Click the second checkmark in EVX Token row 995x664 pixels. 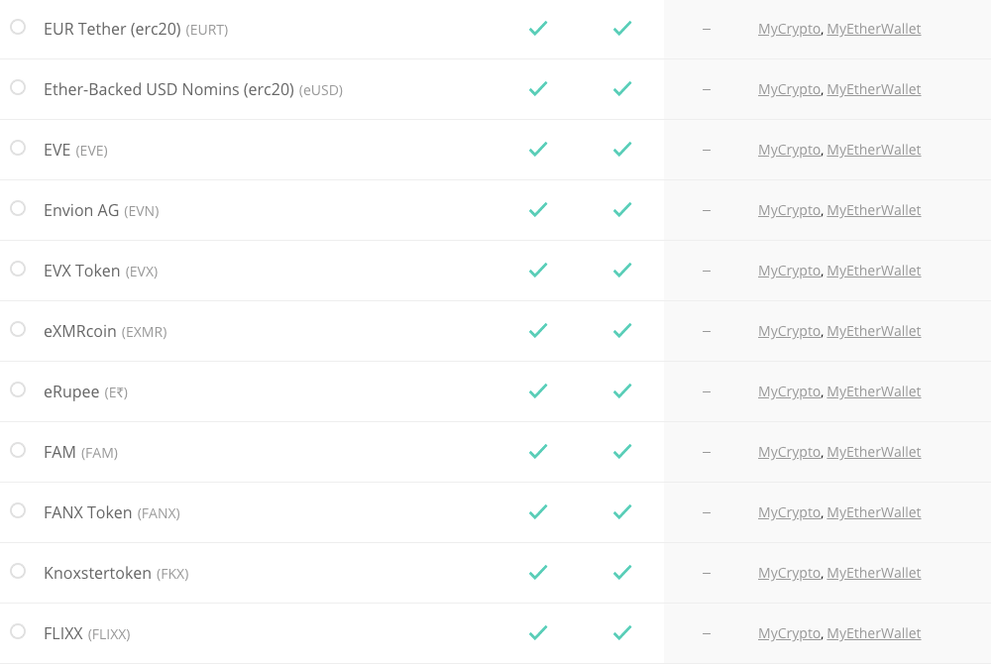click(x=622, y=270)
